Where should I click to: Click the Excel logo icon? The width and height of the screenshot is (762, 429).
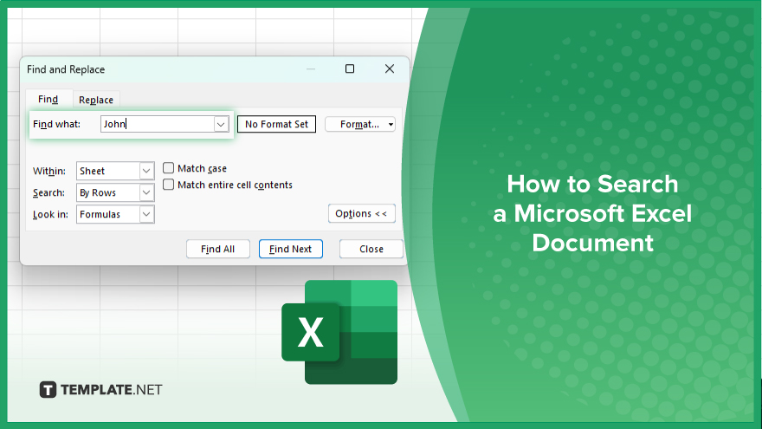(339, 332)
